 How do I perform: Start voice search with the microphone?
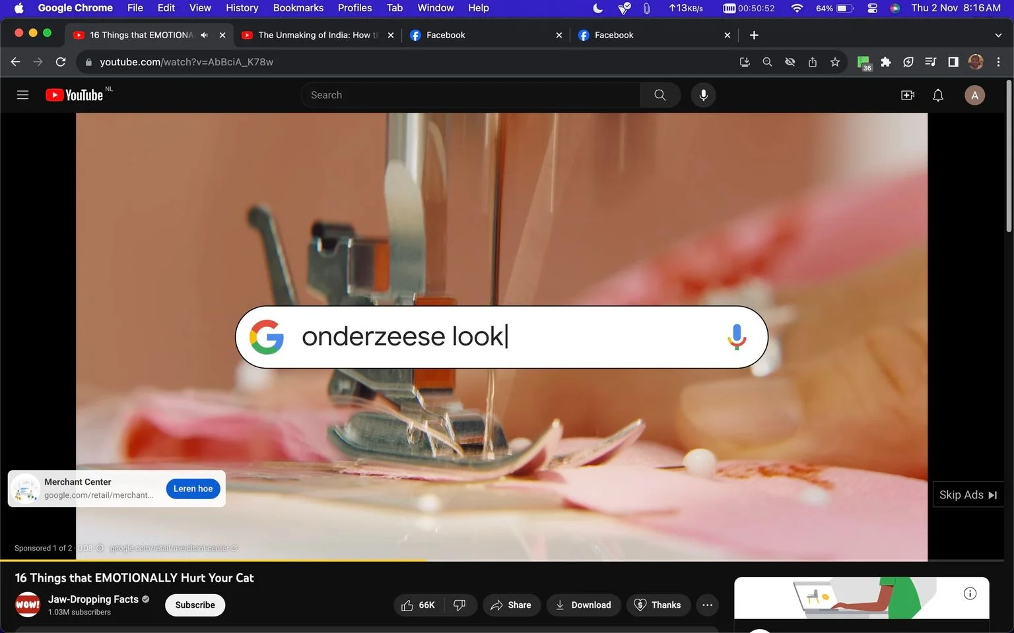704,95
